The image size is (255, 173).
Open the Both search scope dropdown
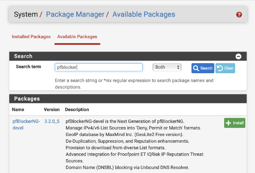(x=167, y=67)
